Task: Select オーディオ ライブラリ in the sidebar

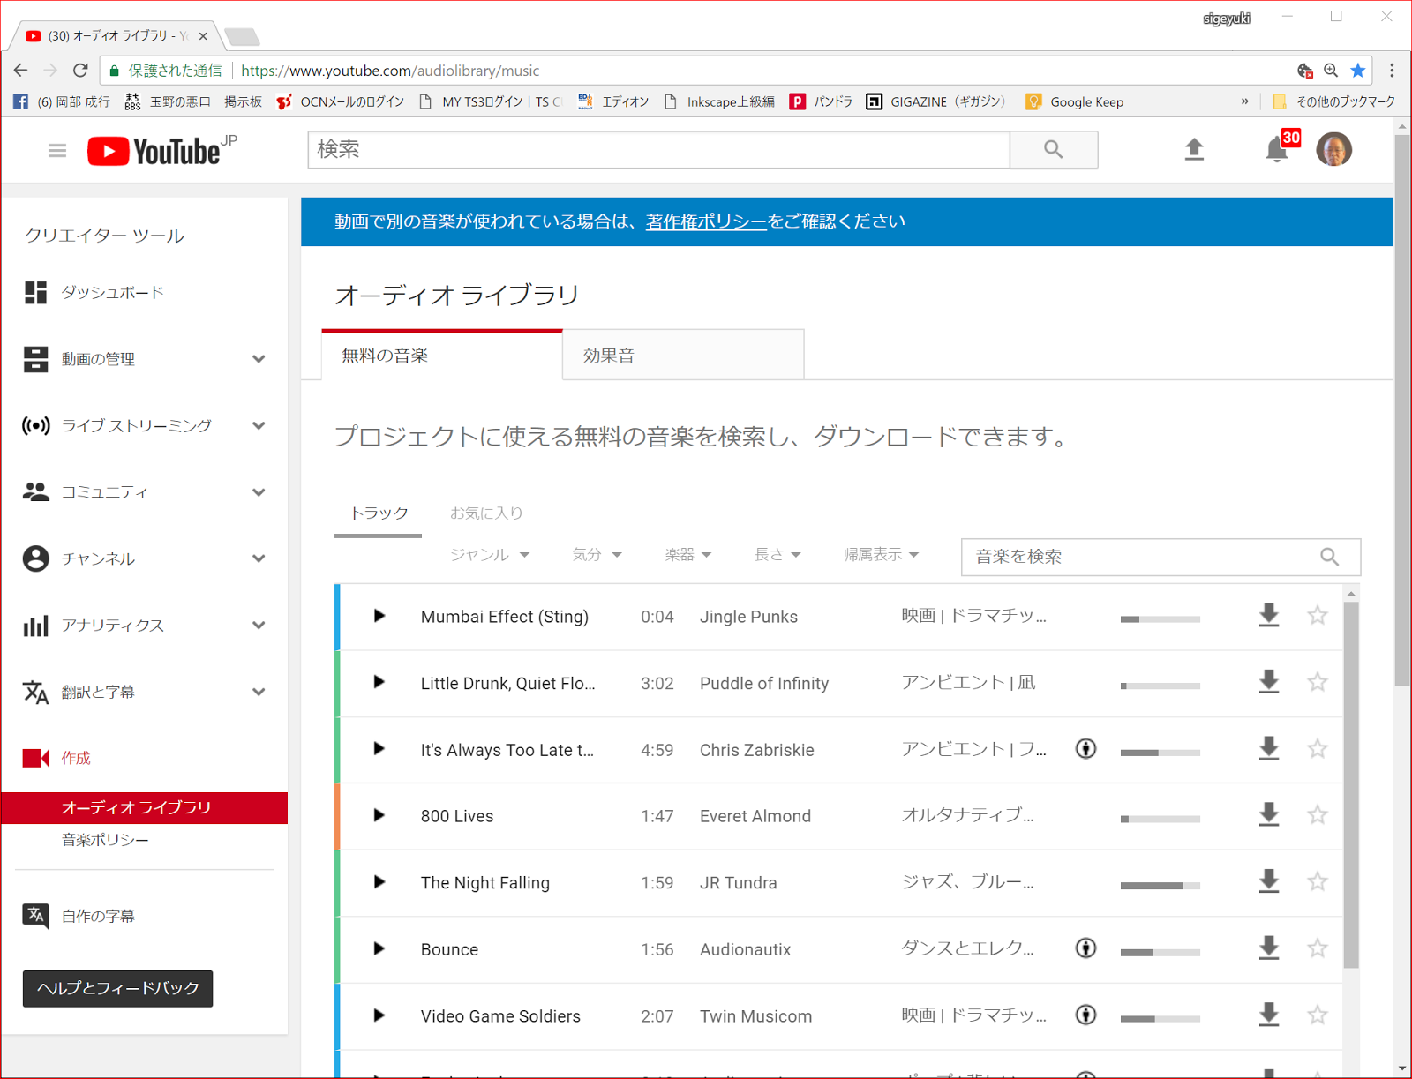Action: coord(145,808)
